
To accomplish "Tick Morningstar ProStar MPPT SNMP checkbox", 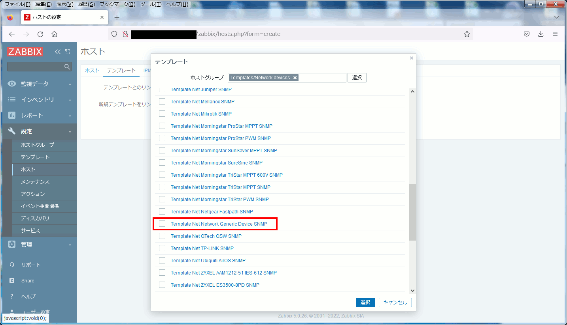I will (x=162, y=126).
